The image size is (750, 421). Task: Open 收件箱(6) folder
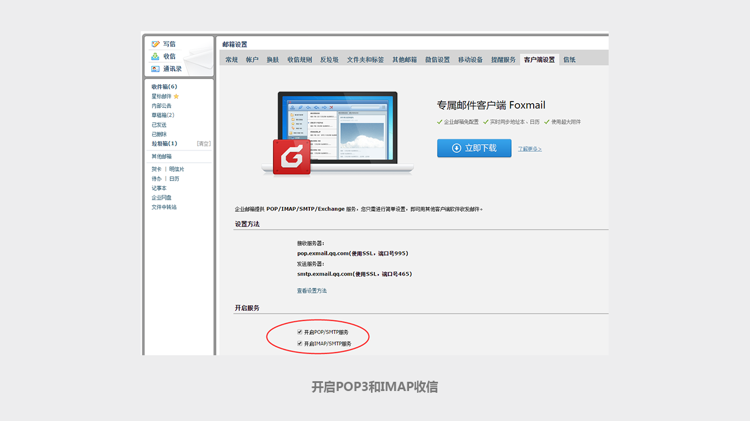[164, 87]
